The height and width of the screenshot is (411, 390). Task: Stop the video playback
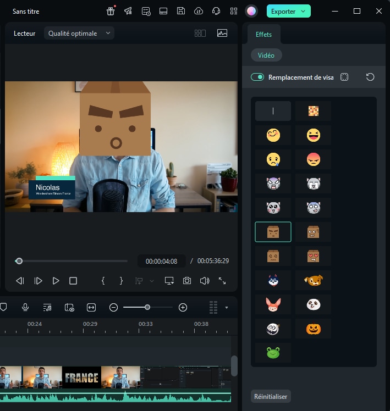click(73, 281)
